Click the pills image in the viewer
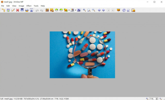The width and height of the screenshot is (165, 100). [82, 55]
